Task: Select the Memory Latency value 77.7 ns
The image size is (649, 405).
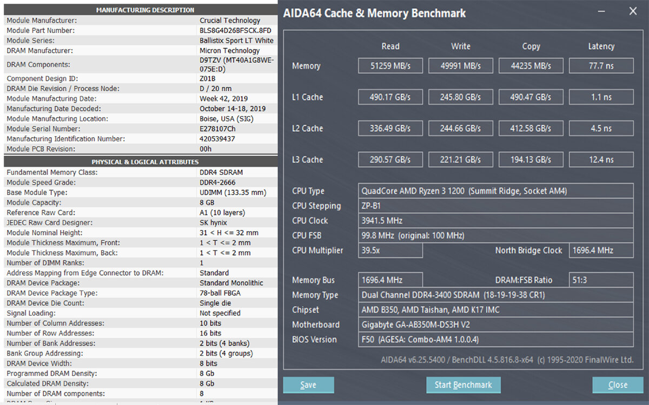Action: click(601, 65)
